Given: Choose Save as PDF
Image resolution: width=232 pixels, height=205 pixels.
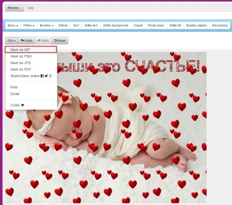Looking at the screenshot, I should pos(31,70).
